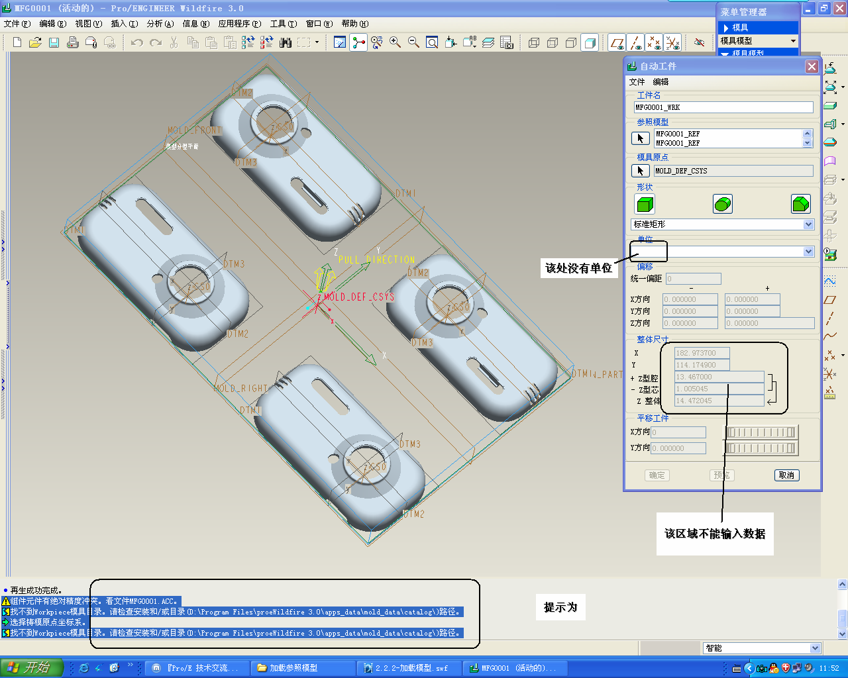This screenshot has width=848, height=678.
Task: Click the 开始 Start button
Action: (32, 667)
